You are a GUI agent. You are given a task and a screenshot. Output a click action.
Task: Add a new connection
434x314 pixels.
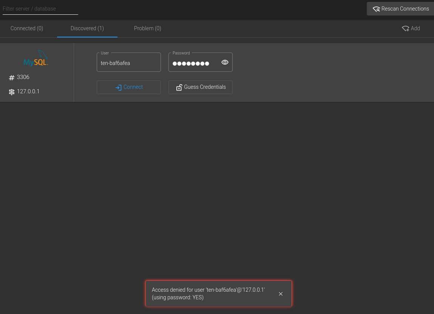click(x=411, y=28)
